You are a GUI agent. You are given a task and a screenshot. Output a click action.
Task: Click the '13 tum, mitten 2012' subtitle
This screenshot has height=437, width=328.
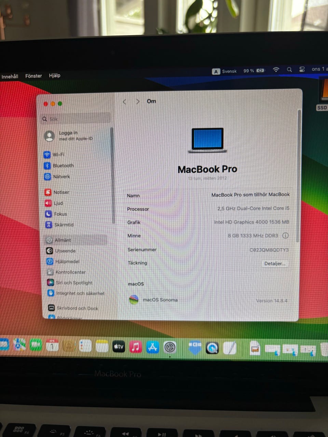tap(207, 178)
